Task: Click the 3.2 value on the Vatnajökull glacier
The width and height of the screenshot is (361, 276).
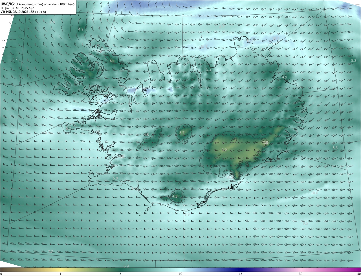Action: (x=224, y=150)
